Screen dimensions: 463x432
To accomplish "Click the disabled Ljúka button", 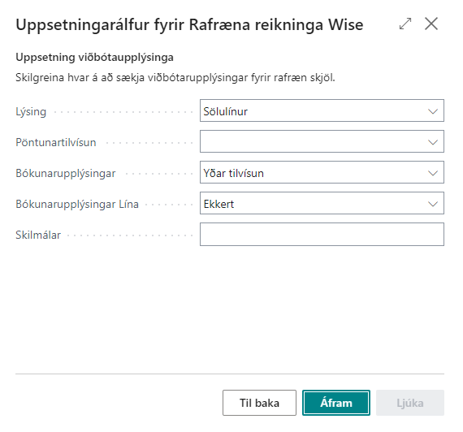I will tap(410, 403).
